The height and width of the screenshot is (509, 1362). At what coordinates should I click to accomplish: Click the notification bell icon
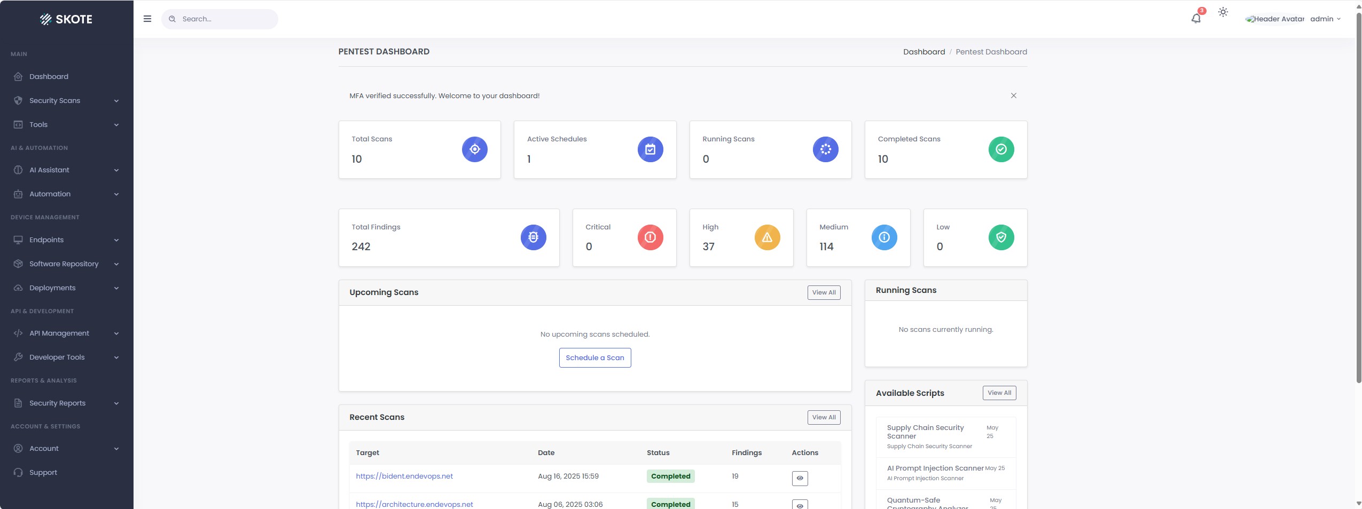tap(1195, 18)
